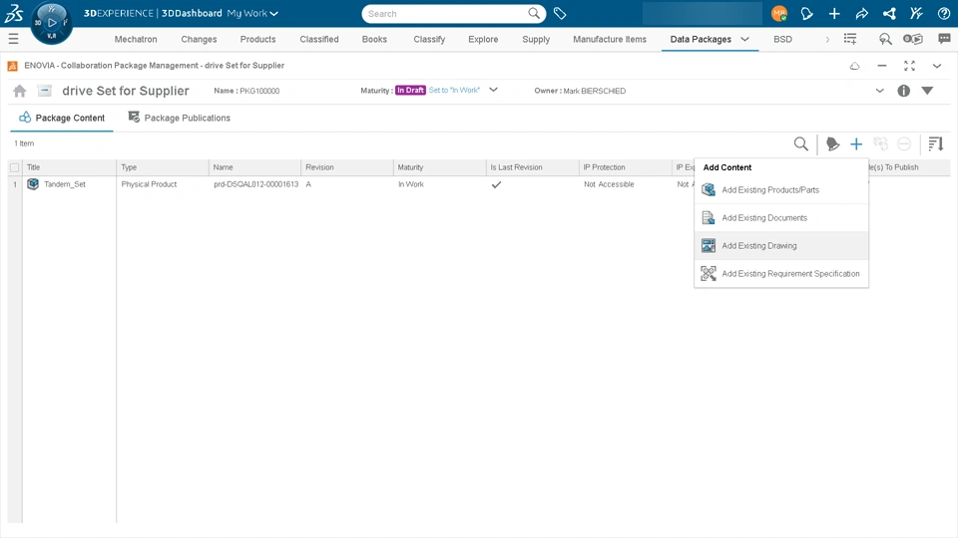Open the information icon
This screenshot has width=958, height=538.
click(x=904, y=91)
